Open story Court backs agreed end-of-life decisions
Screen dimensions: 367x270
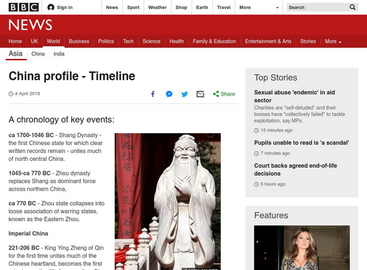coord(295,169)
